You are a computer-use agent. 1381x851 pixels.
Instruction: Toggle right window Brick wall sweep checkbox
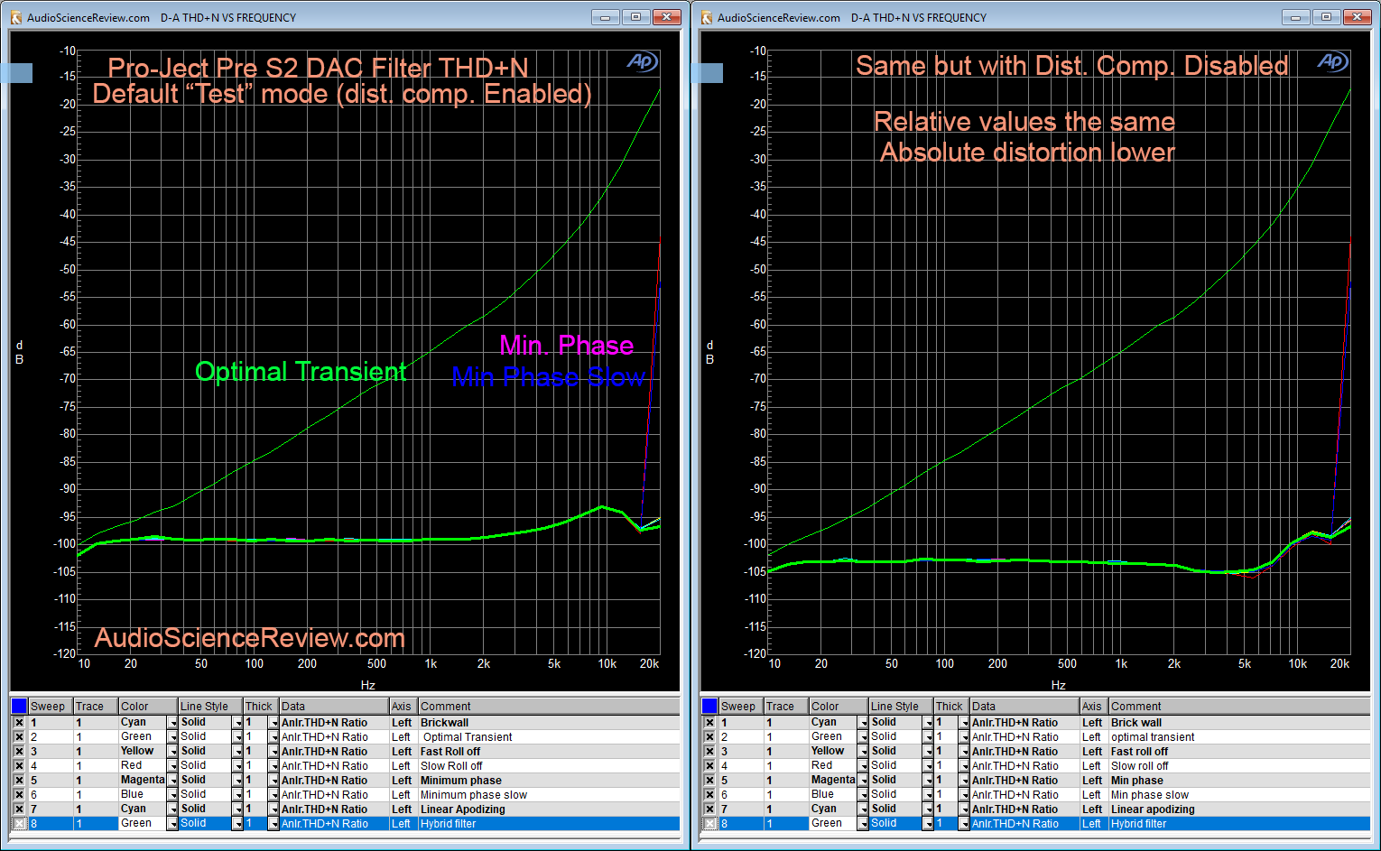(x=709, y=723)
